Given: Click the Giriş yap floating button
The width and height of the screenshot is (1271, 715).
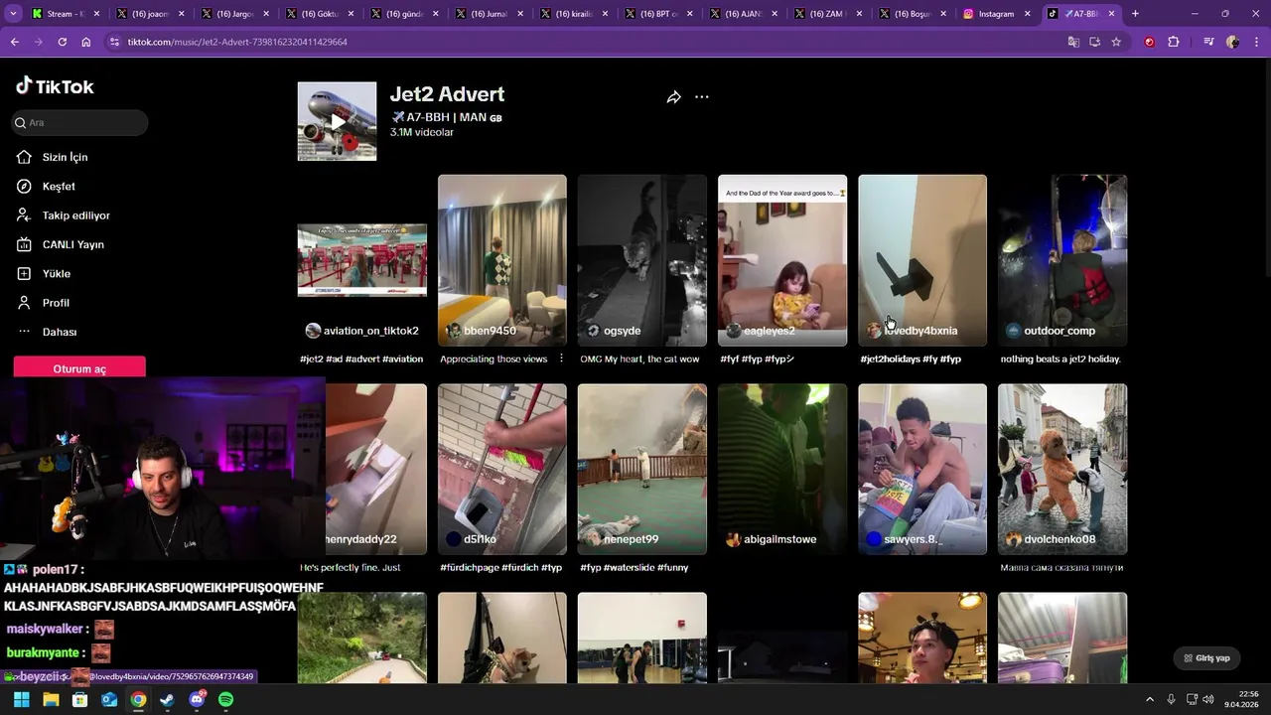Looking at the screenshot, I should (x=1207, y=657).
